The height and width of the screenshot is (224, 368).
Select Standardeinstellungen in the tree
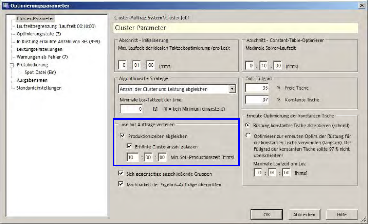point(39,88)
